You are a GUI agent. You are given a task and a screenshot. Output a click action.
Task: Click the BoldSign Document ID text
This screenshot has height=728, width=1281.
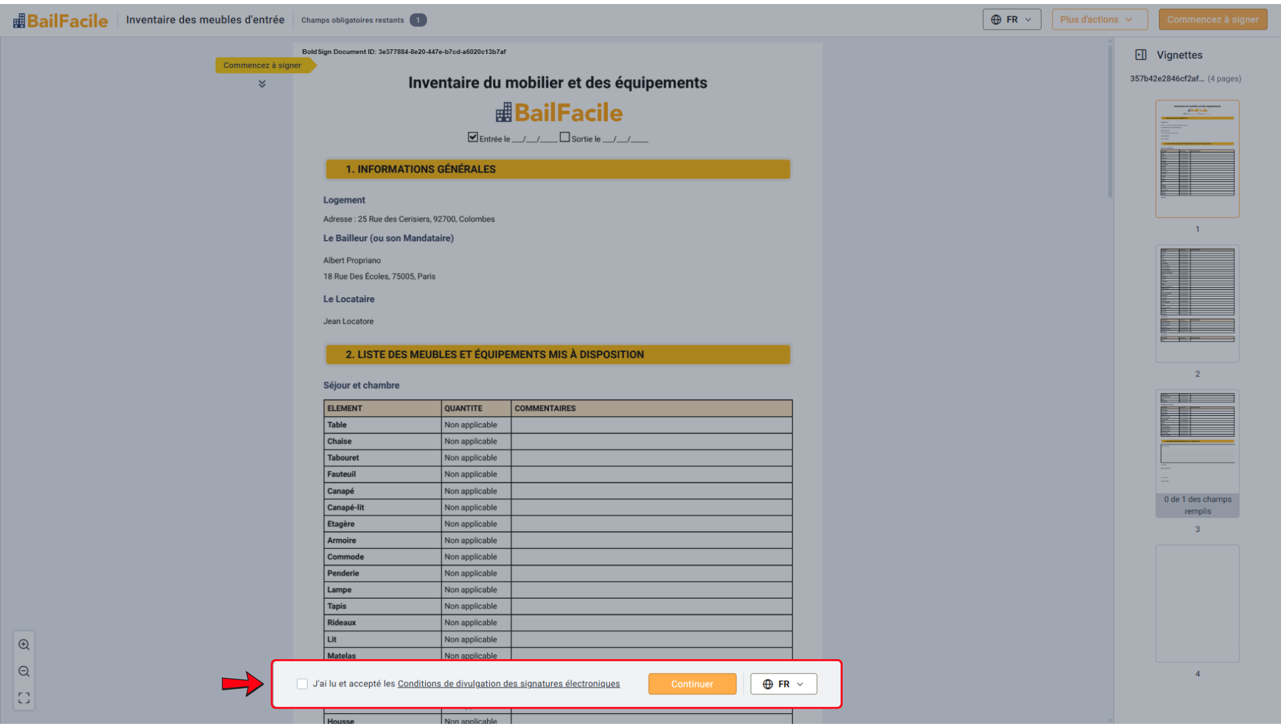[404, 52]
